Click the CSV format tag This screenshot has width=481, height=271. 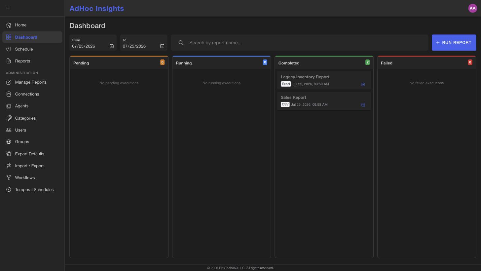click(285, 104)
